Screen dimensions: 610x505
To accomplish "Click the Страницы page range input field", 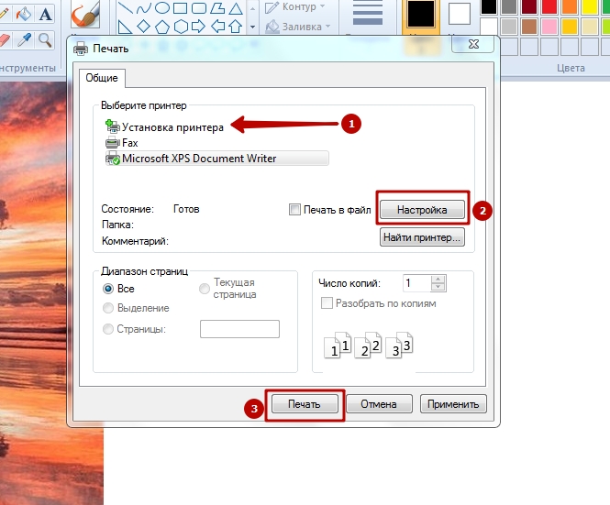I will (238, 329).
